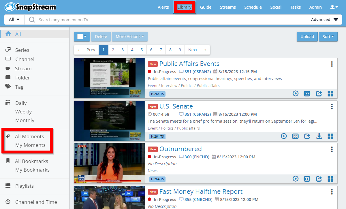Browse library by Series
346x209 pixels.
[22, 50]
